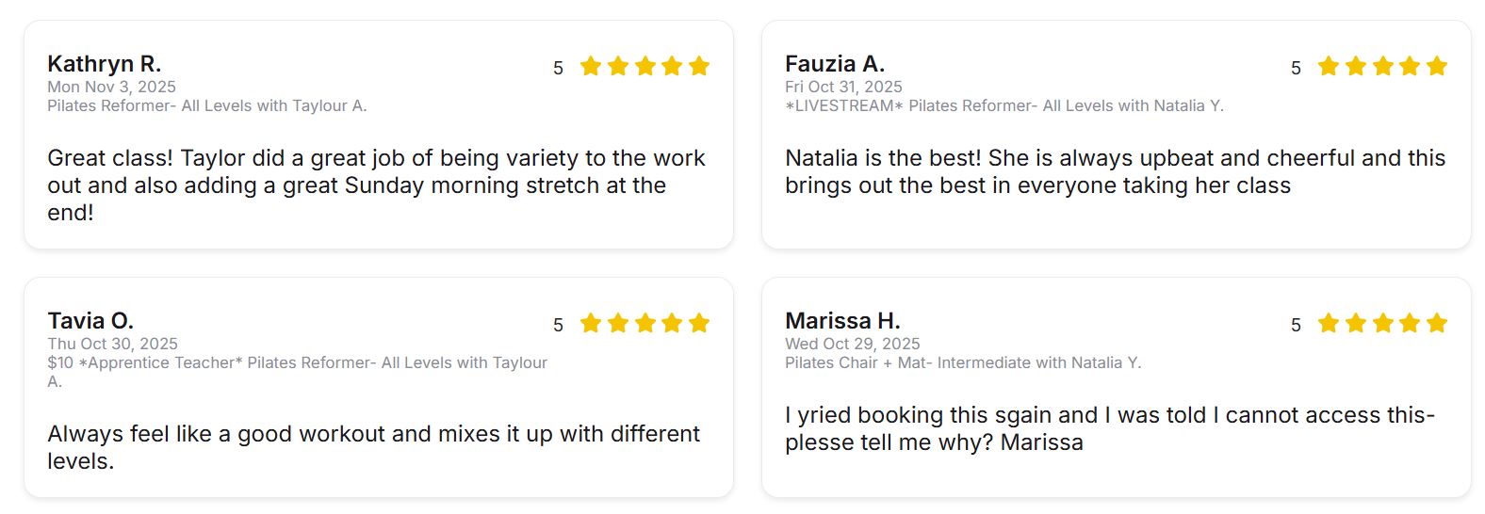Click the rating number 5 on Tavia's review
The image size is (1485, 514).
558,325
